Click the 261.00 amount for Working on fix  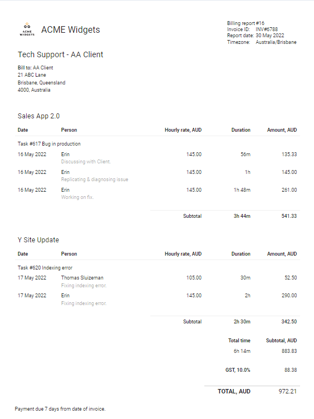click(289, 190)
